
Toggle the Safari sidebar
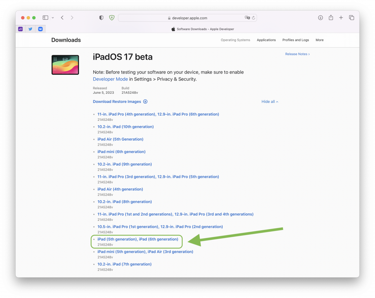tap(45, 18)
